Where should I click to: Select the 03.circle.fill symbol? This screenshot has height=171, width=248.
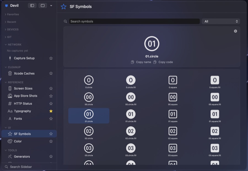coord(131,150)
